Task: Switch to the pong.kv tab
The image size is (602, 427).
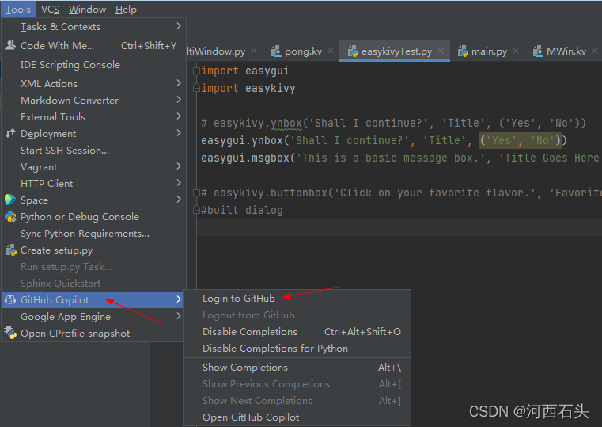Action: tap(303, 51)
